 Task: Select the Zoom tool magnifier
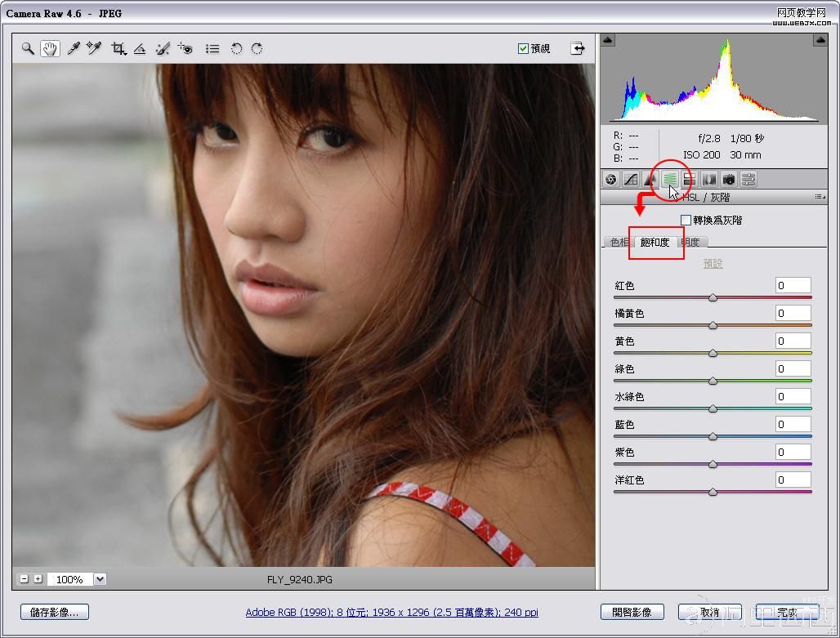pos(28,49)
